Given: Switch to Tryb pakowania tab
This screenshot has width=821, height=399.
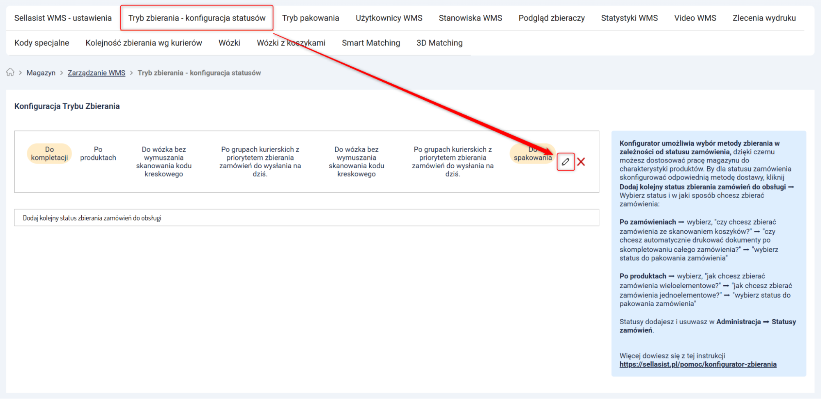Looking at the screenshot, I should (310, 18).
